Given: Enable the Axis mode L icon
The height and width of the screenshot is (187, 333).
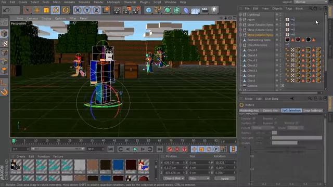Looking at the screenshot, I should (4, 82).
